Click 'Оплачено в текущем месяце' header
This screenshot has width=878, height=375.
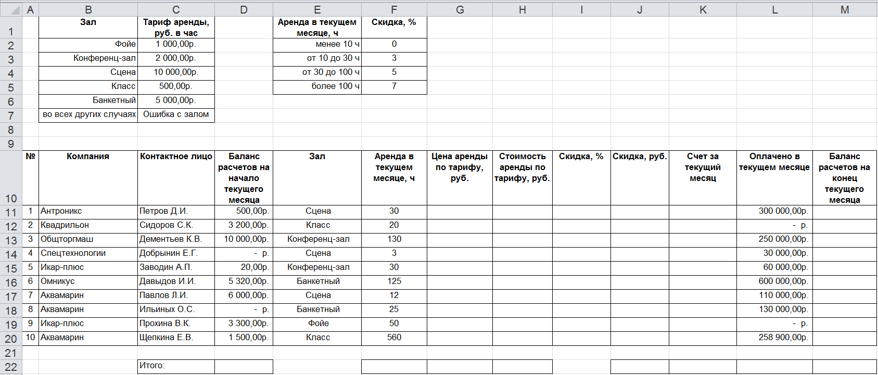[x=774, y=178]
